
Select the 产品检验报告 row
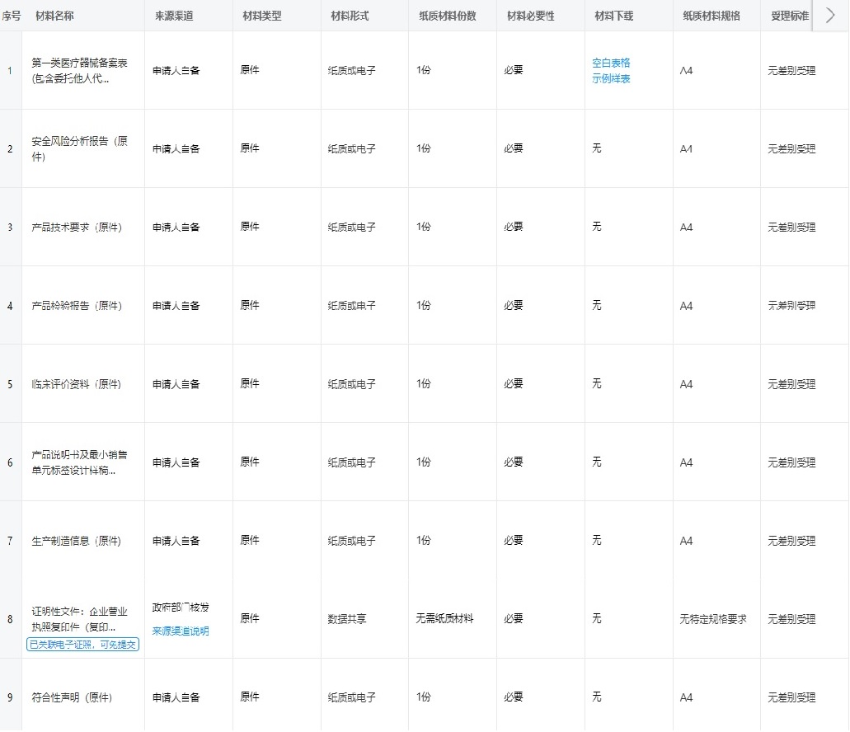point(330,305)
